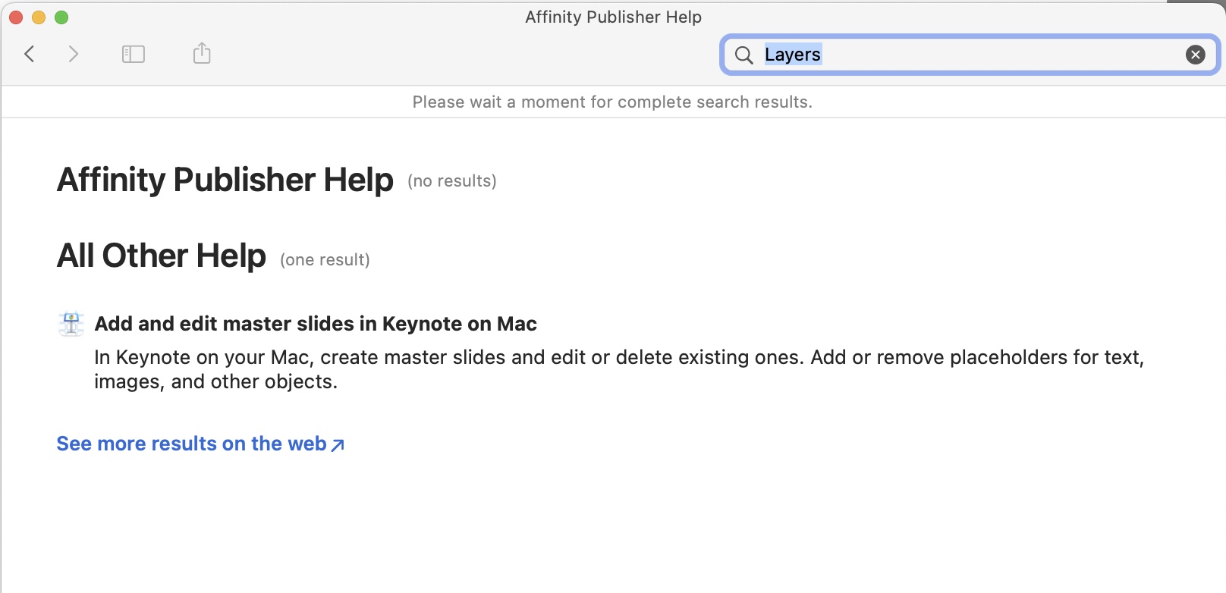Click the (one result) label
This screenshot has width=1226, height=593.
[x=325, y=260]
